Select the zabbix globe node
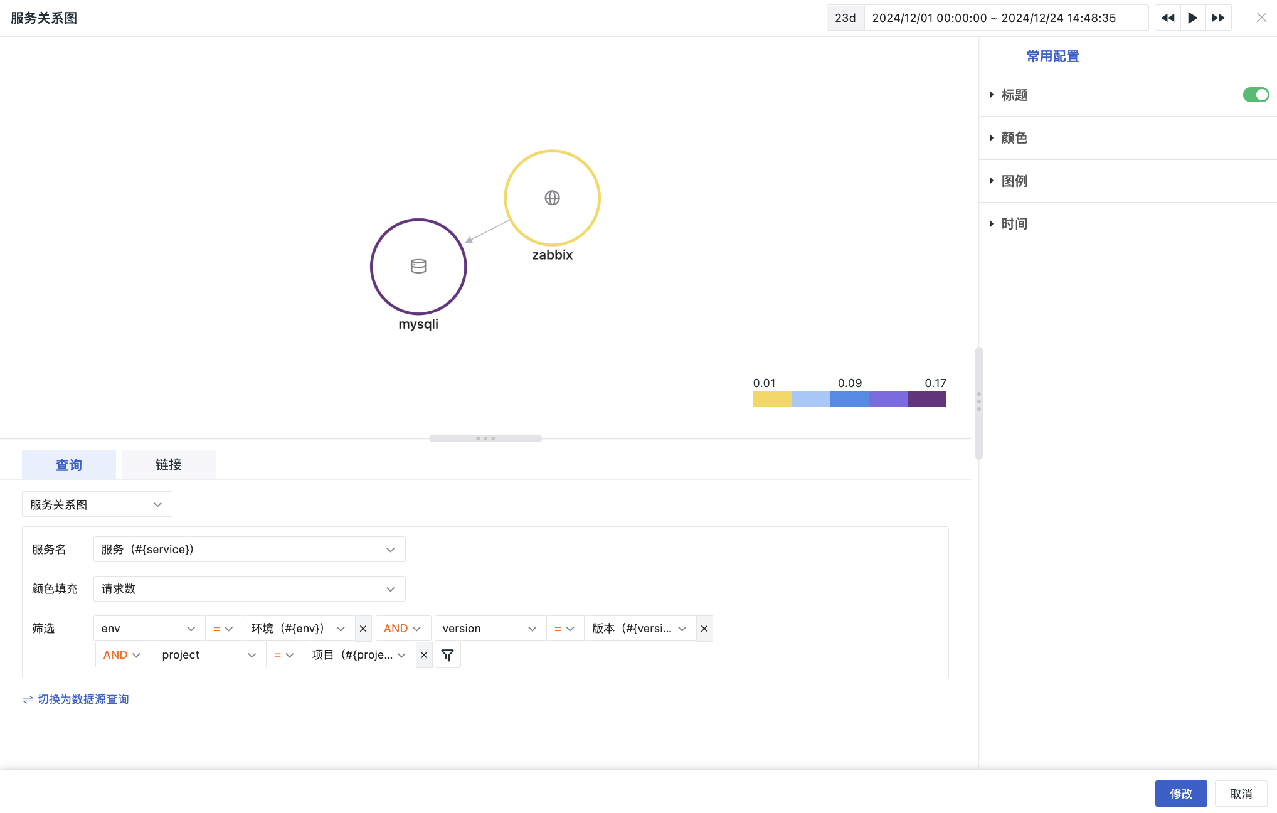This screenshot has width=1277, height=813. [552, 198]
